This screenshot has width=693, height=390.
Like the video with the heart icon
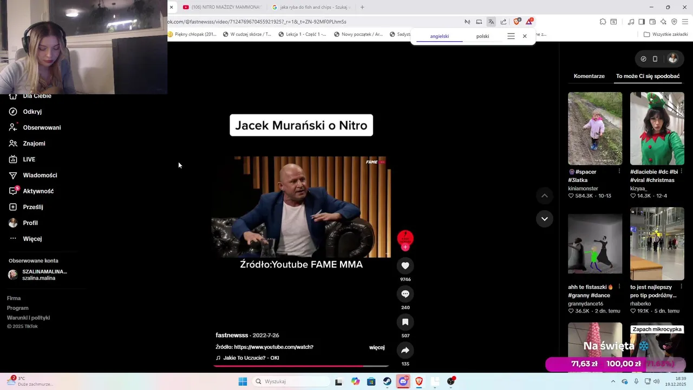tap(405, 265)
